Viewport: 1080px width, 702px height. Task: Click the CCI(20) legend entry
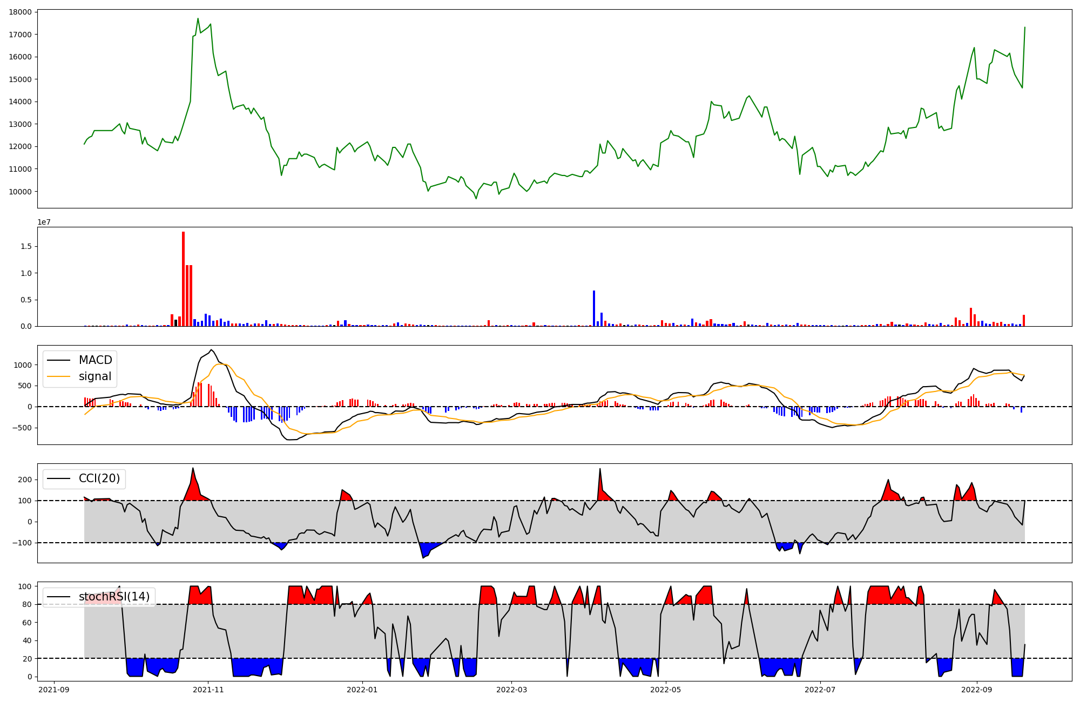click(x=99, y=478)
